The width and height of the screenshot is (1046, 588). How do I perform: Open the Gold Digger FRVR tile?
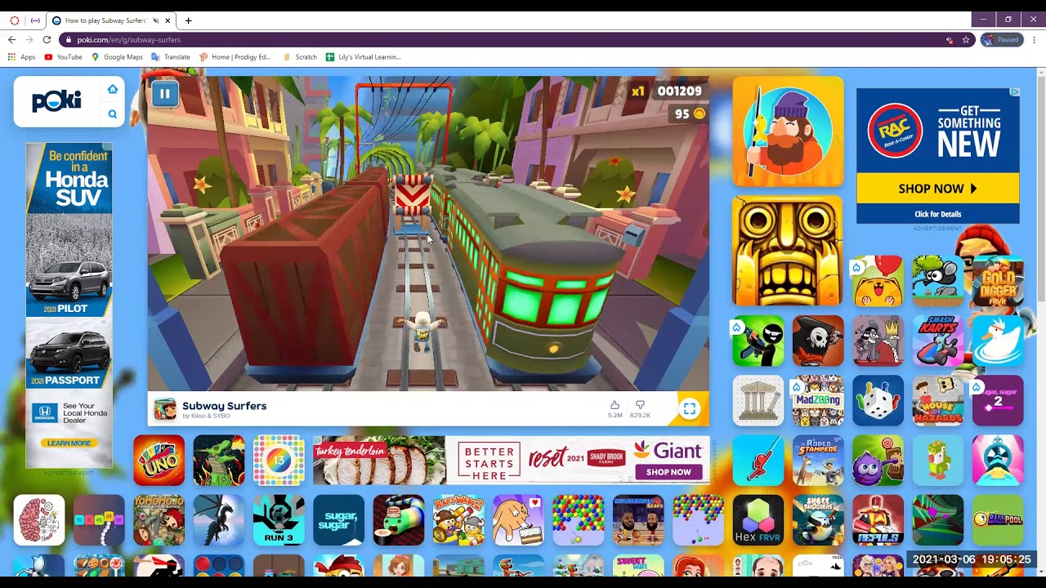(998, 281)
